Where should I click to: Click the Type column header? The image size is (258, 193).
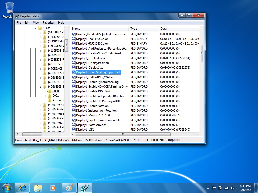point(144,29)
